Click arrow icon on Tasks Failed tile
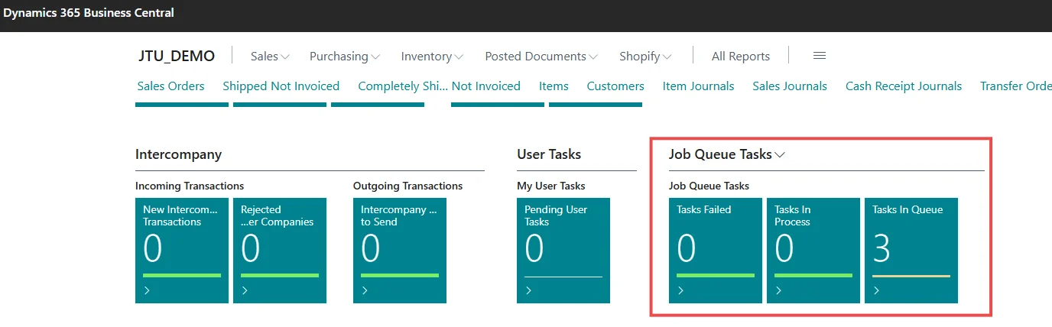Screen dimensions: 1052x327 tap(680, 290)
